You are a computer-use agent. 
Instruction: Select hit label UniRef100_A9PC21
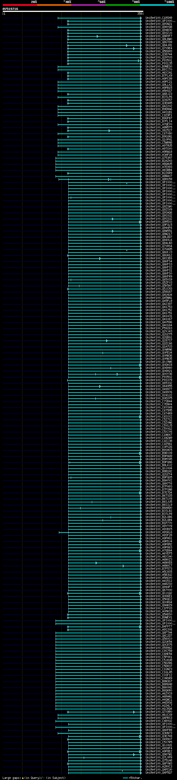coord(158,82)
